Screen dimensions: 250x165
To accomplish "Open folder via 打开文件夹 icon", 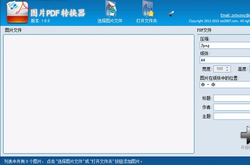I will [x=148, y=9].
